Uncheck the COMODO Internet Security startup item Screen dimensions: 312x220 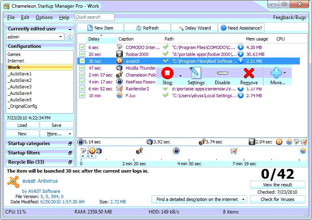[82, 47]
